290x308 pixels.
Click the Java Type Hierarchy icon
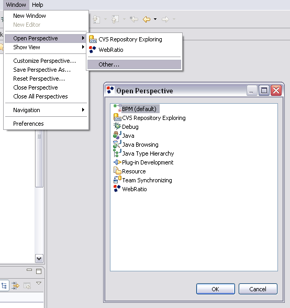pyautogui.click(x=117, y=153)
